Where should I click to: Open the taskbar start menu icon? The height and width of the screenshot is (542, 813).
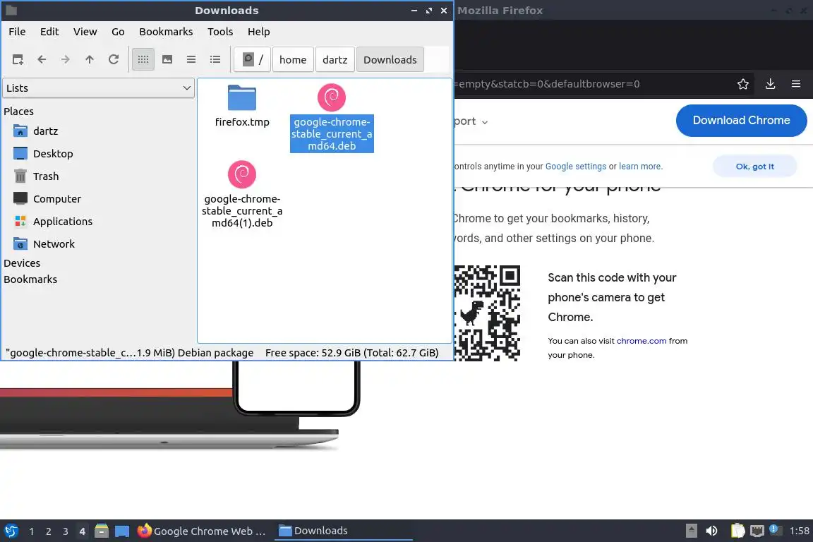11,531
